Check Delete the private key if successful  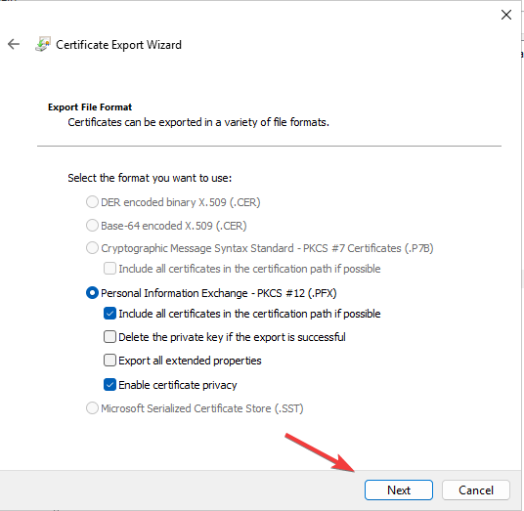click(109, 337)
